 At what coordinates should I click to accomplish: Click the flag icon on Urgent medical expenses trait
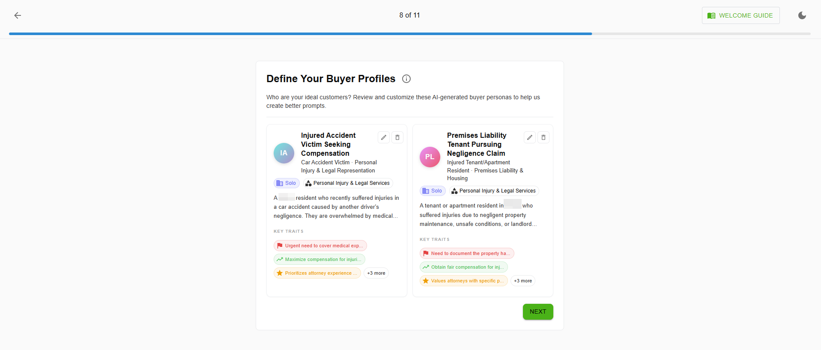(279, 245)
